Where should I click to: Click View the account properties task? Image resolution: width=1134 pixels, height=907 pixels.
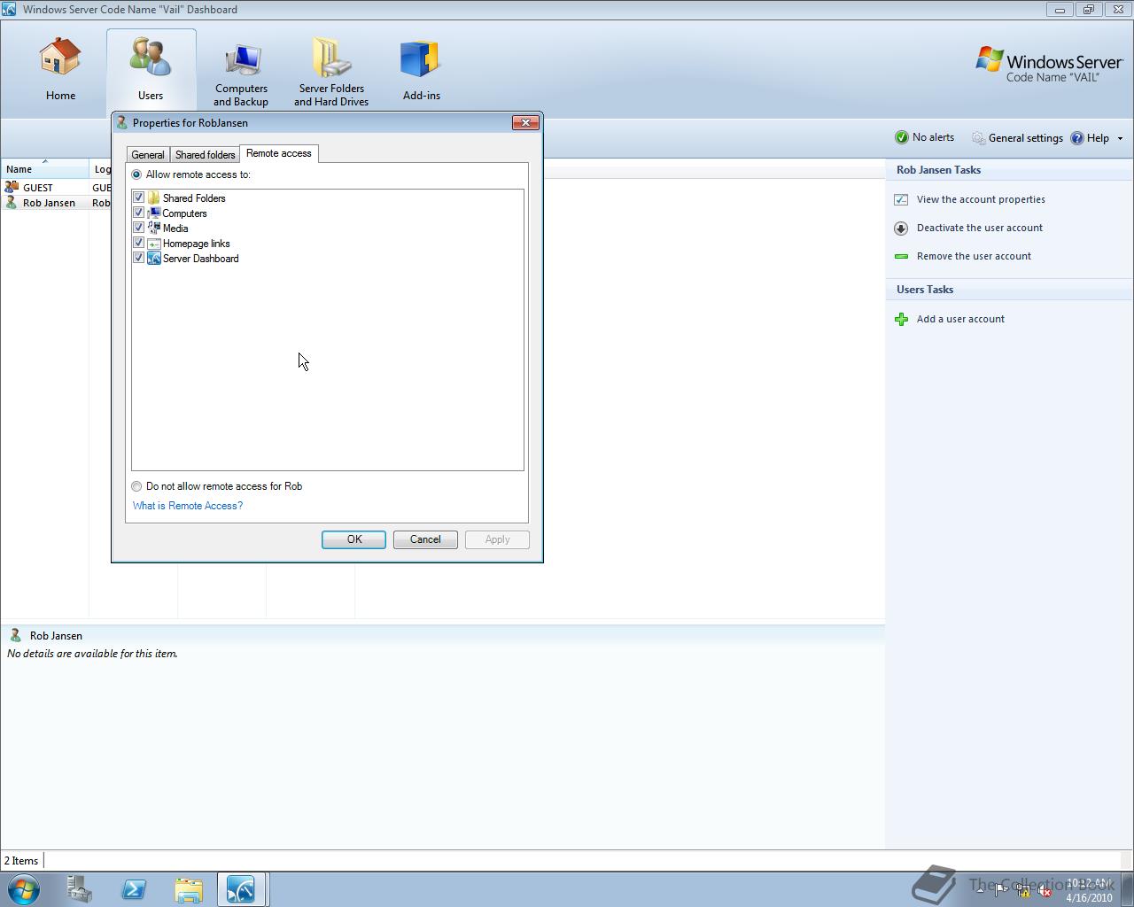[x=981, y=199]
